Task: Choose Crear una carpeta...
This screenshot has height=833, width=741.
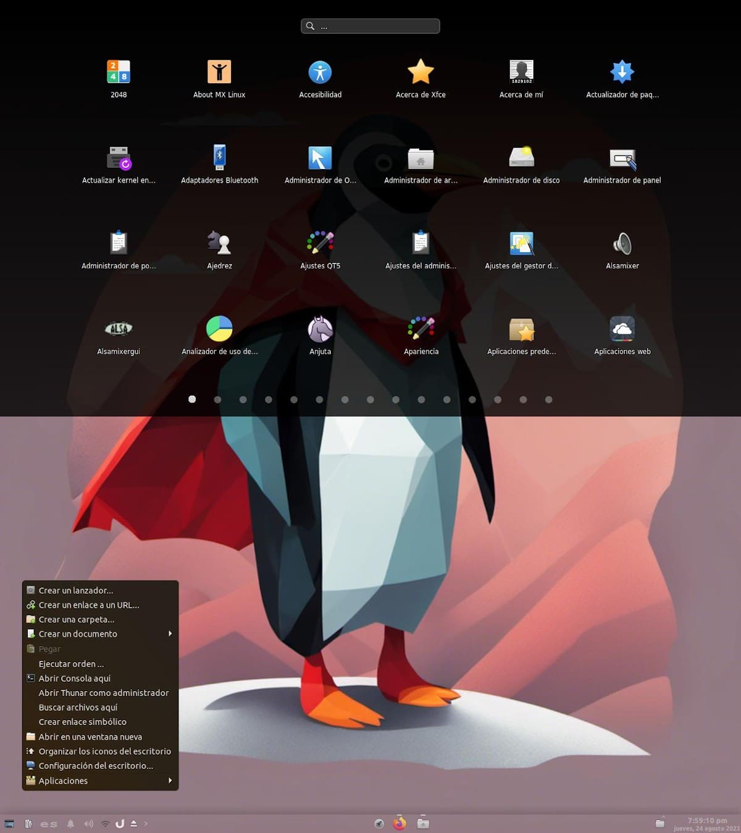Action: point(100,620)
